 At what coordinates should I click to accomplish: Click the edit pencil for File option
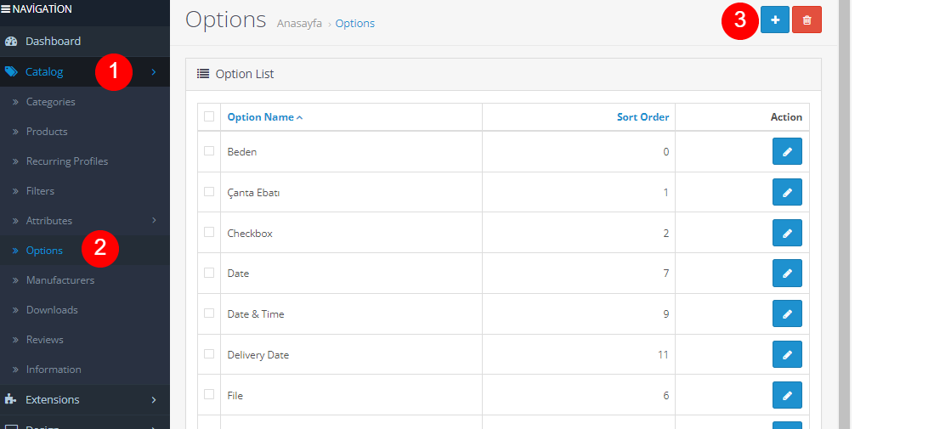(x=787, y=395)
